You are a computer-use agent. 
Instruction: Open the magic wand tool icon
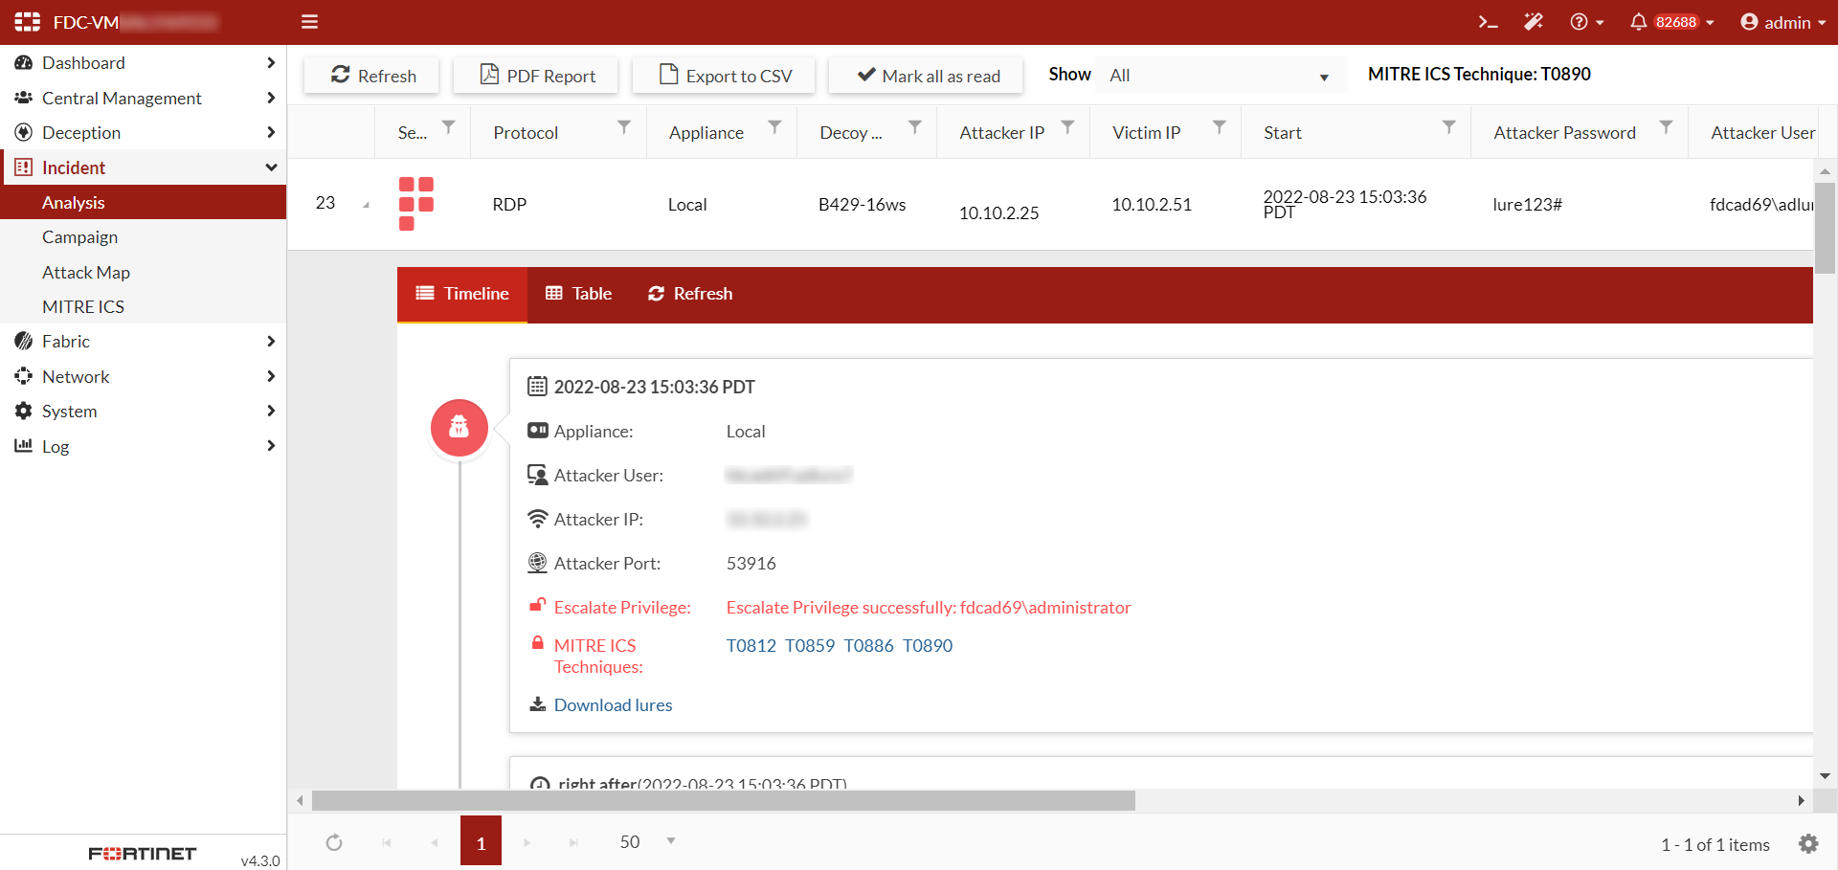pyautogui.click(x=1534, y=22)
